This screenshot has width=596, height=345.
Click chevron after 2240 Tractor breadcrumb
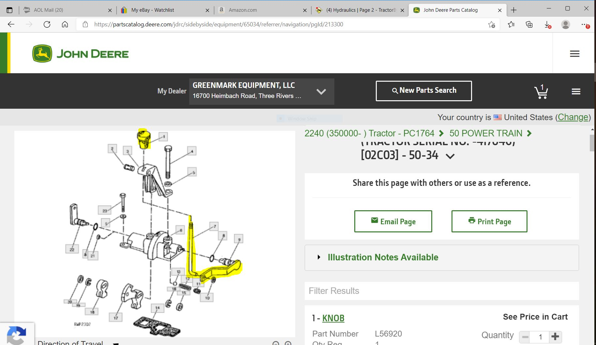pos(441,133)
